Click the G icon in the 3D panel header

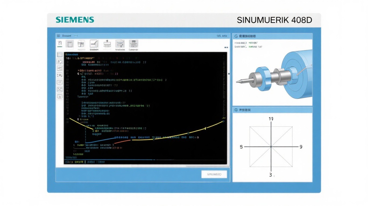click(x=236, y=36)
